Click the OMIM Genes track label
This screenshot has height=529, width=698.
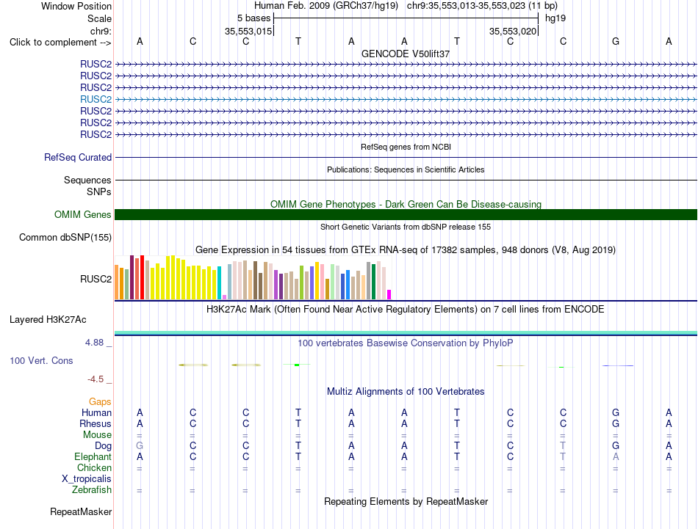[83, 215]
